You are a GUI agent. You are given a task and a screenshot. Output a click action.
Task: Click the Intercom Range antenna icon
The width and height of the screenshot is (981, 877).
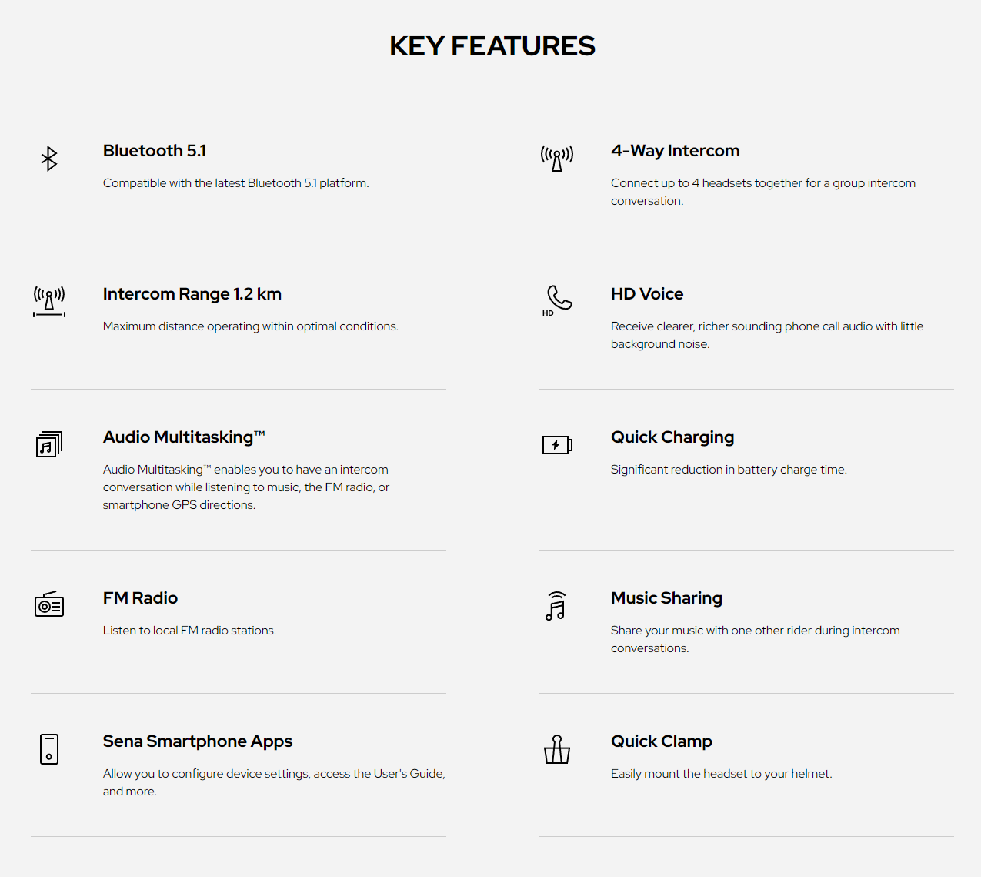(x=49, y=301)
